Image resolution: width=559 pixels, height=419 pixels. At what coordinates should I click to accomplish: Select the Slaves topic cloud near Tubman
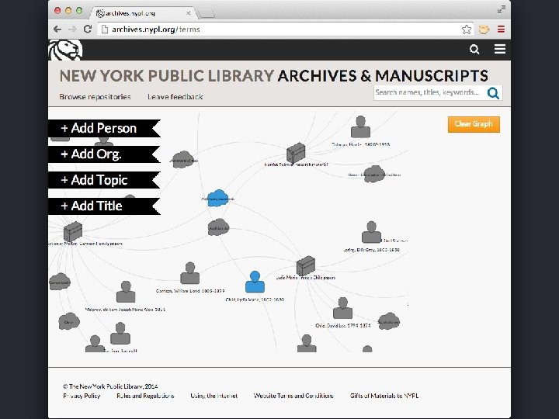click(x=374, y=175)
